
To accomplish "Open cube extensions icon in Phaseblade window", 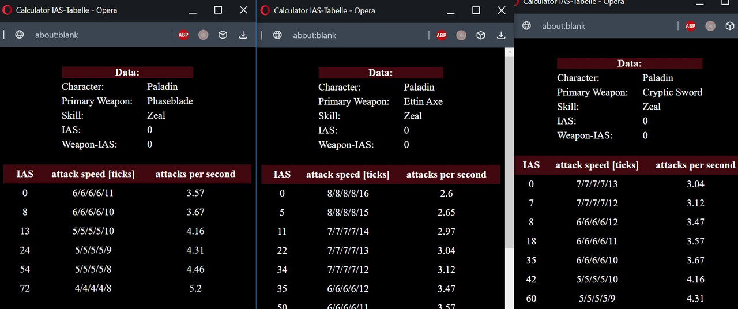I will tap(223, 35).
